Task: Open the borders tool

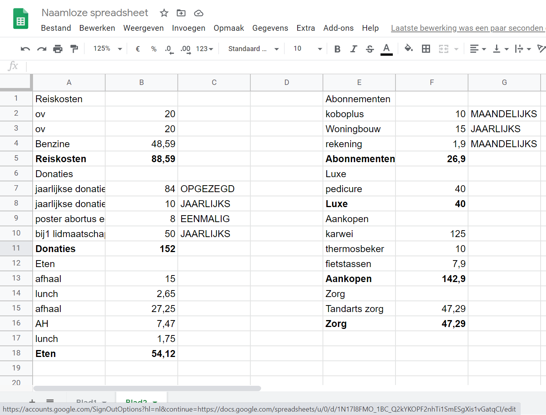Action: [x=426, y=49]
